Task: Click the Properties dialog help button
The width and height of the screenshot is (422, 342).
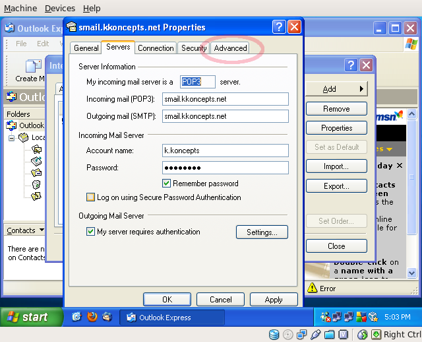Action: pyautogui.click(x=279, y=27)
